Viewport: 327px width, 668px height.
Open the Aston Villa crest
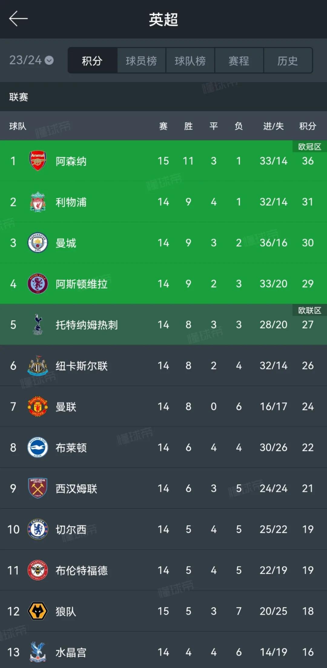pos(38,284)
